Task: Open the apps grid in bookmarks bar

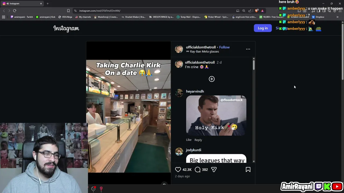Action: 3,17
